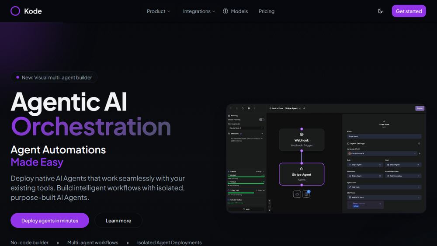This screenshot has height=246, width=437.
Task: Remove the Backstory Stripe Agent with X
Action: click(380, 176)
